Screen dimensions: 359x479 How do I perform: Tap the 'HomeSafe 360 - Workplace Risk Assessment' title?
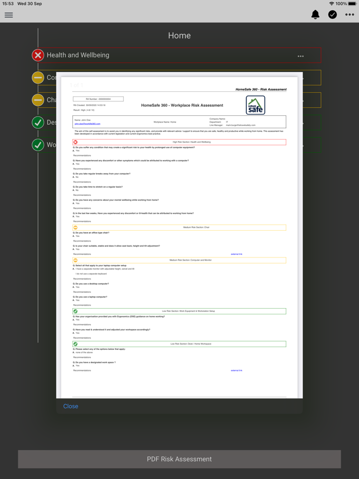pos(182,106)
